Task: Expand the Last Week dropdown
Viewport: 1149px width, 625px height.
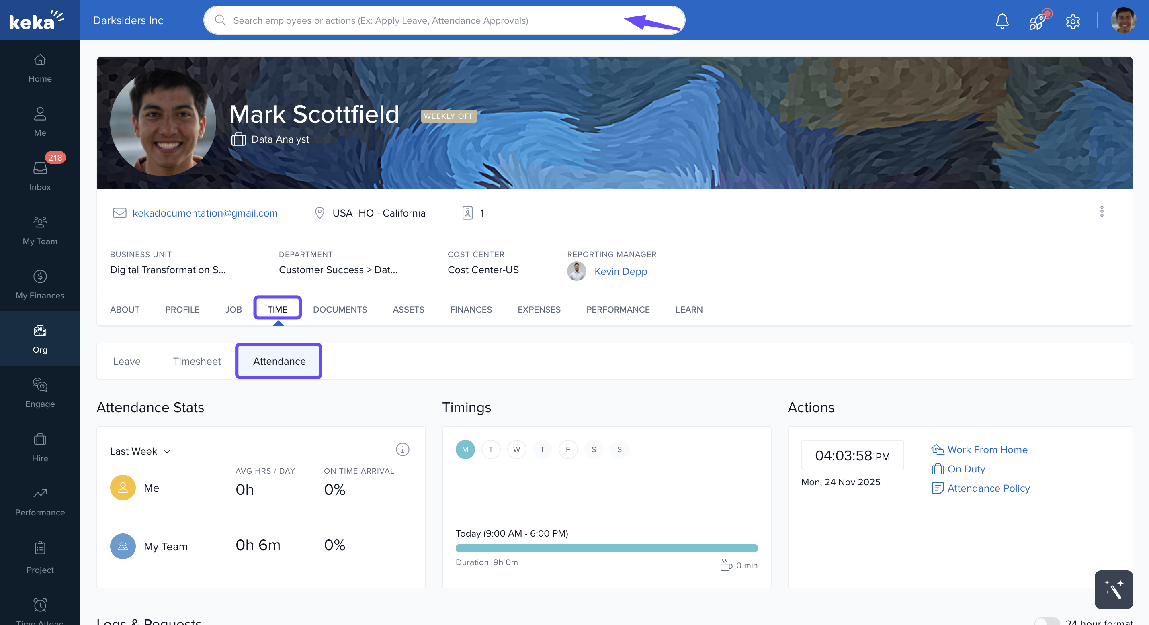Action: tap(140, 451)
